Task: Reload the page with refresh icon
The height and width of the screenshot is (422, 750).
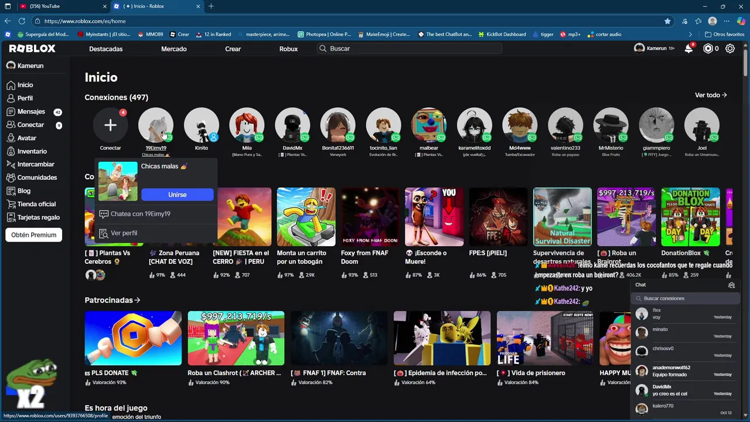Action: click(23, 21)
